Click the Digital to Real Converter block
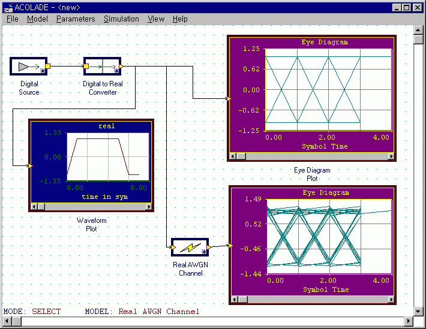The image size is (426, 329). coord(102,66)
